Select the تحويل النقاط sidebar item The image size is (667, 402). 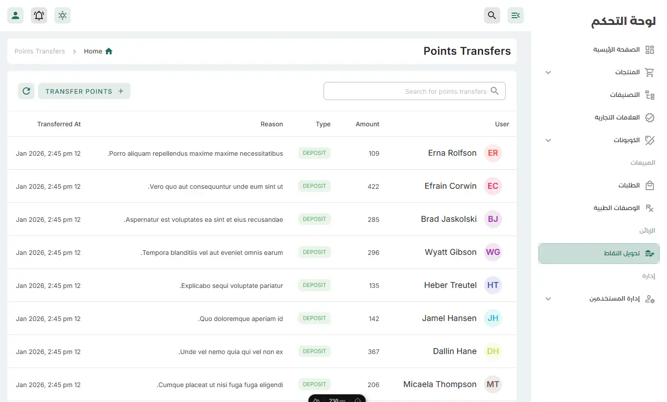pos(599,254)
